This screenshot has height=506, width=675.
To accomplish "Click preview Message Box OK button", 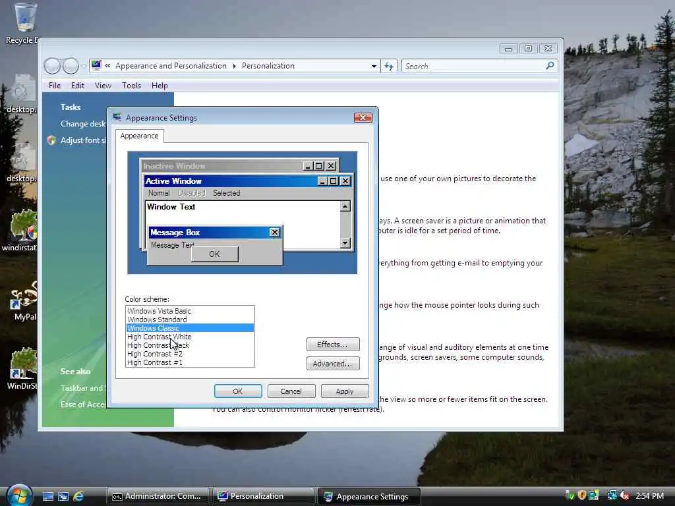I will pyautogui.click(x=214, y=254).
